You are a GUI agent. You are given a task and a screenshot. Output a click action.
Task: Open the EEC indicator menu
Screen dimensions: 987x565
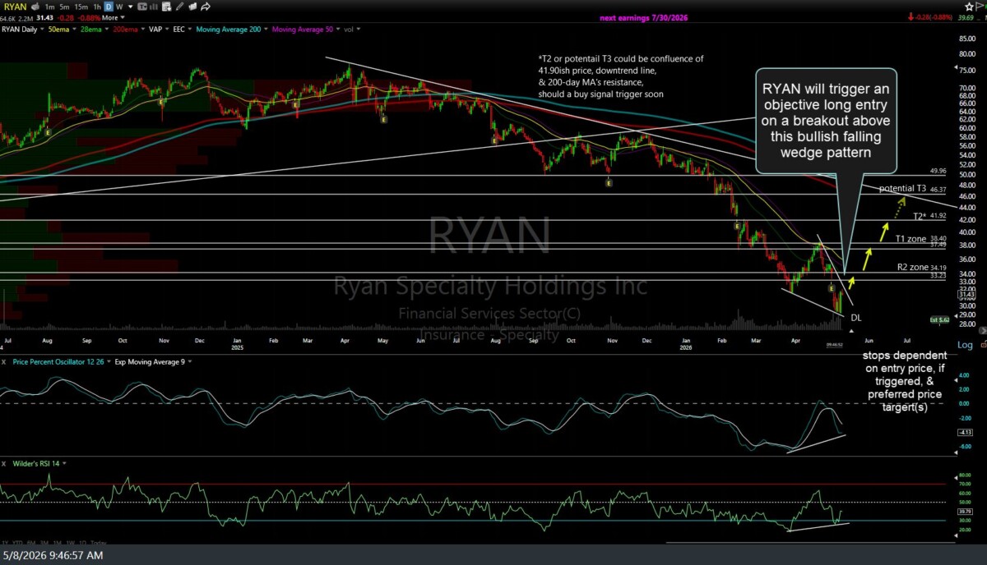coord(190,30)
